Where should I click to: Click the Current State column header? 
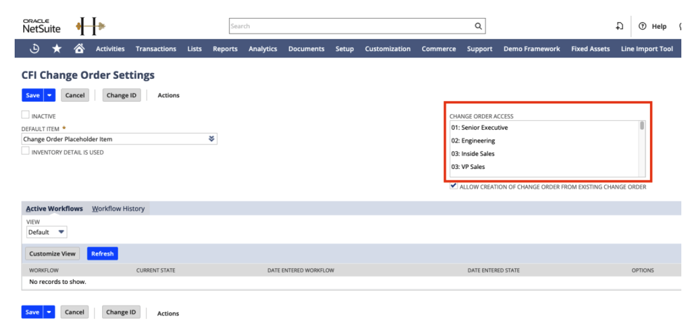[156, 270]
